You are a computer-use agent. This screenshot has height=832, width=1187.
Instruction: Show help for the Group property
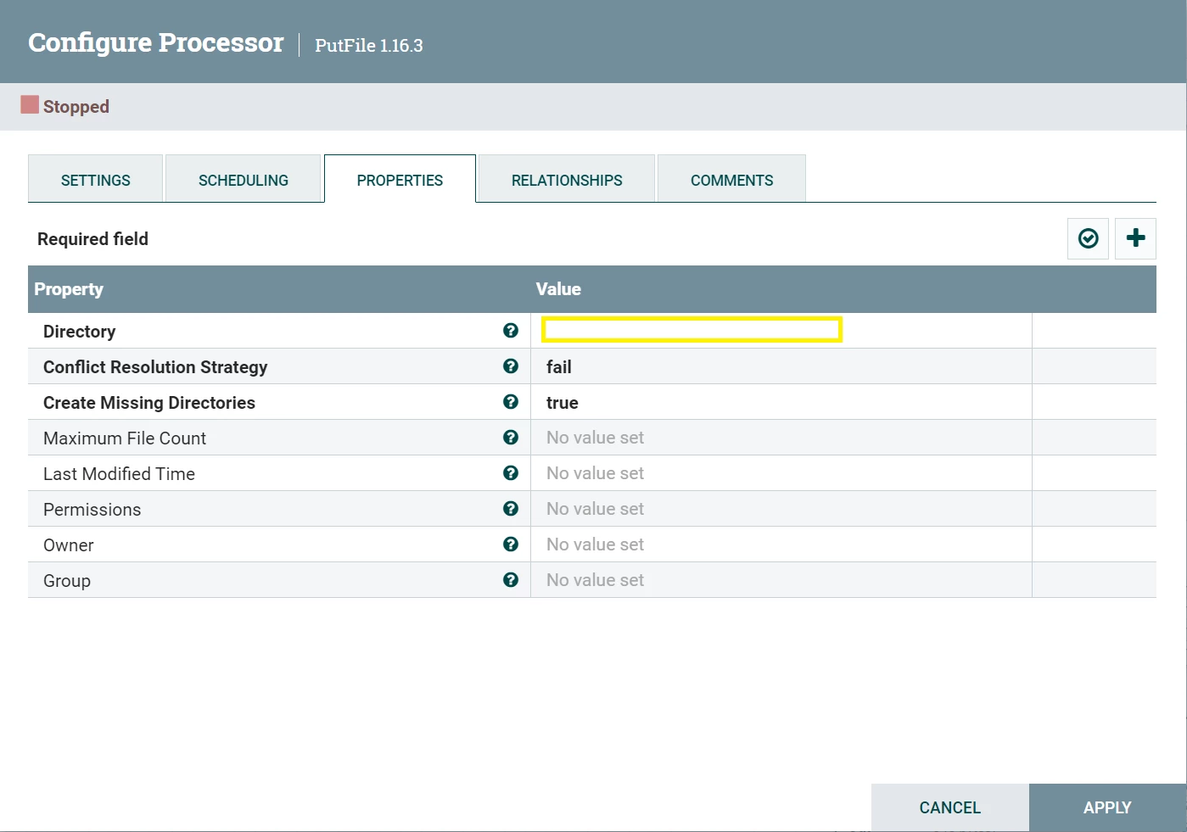tap(511, 580)
